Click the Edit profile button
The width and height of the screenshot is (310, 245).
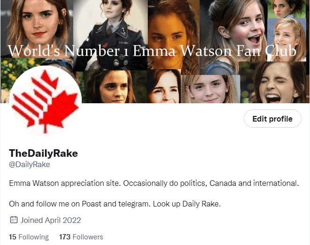pyautogui.click(x=272, y=119)
